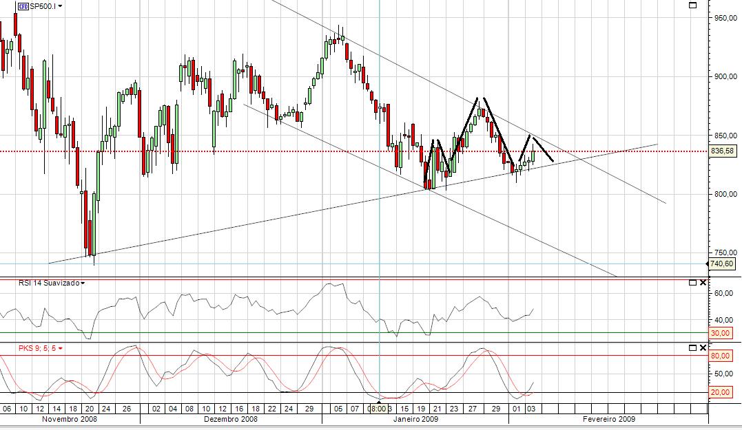The height and width of the screenshot is (430, 742).
Task: Select the light blue 740,60 horizontal line
Action: [x=354, y=264]
